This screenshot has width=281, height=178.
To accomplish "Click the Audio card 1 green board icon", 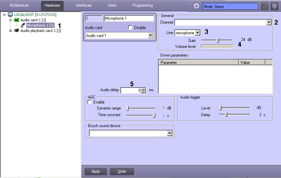I will [x=17, y=20].
